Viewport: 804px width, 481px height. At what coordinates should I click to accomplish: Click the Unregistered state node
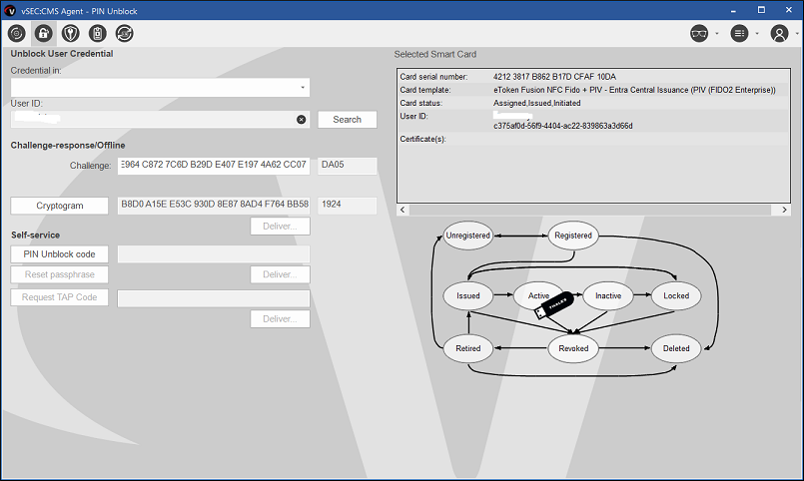[467, 236]
